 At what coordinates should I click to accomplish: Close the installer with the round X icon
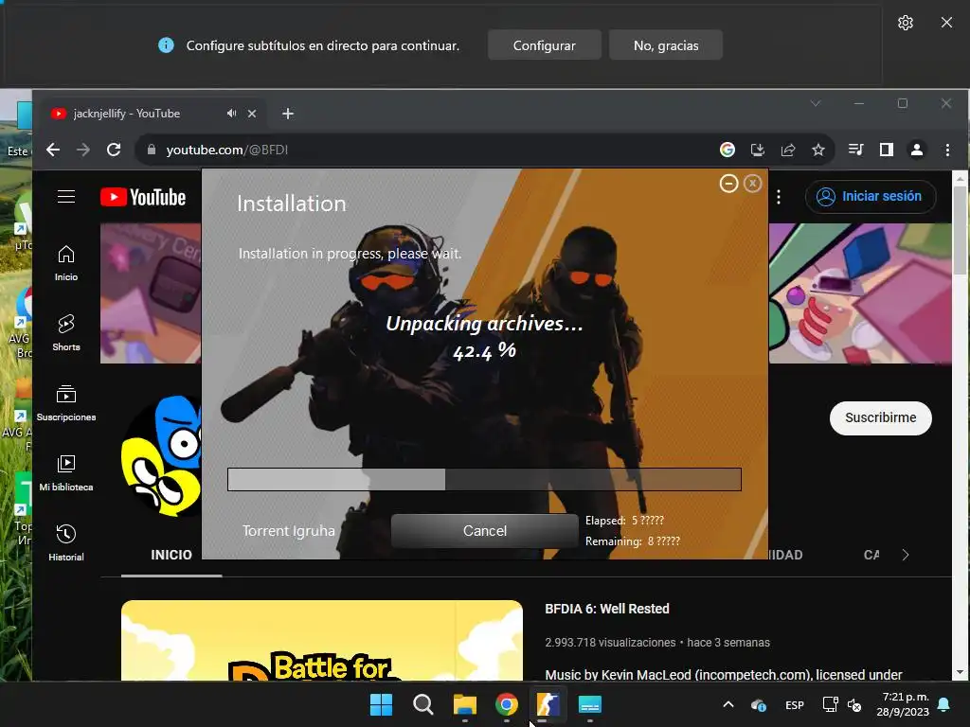752,184
